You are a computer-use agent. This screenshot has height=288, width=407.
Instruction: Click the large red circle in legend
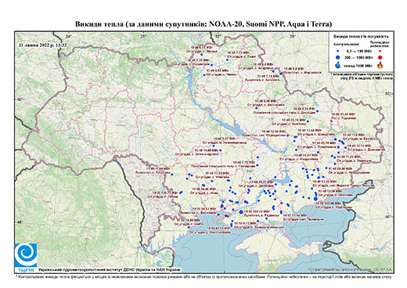coord(380,58)
